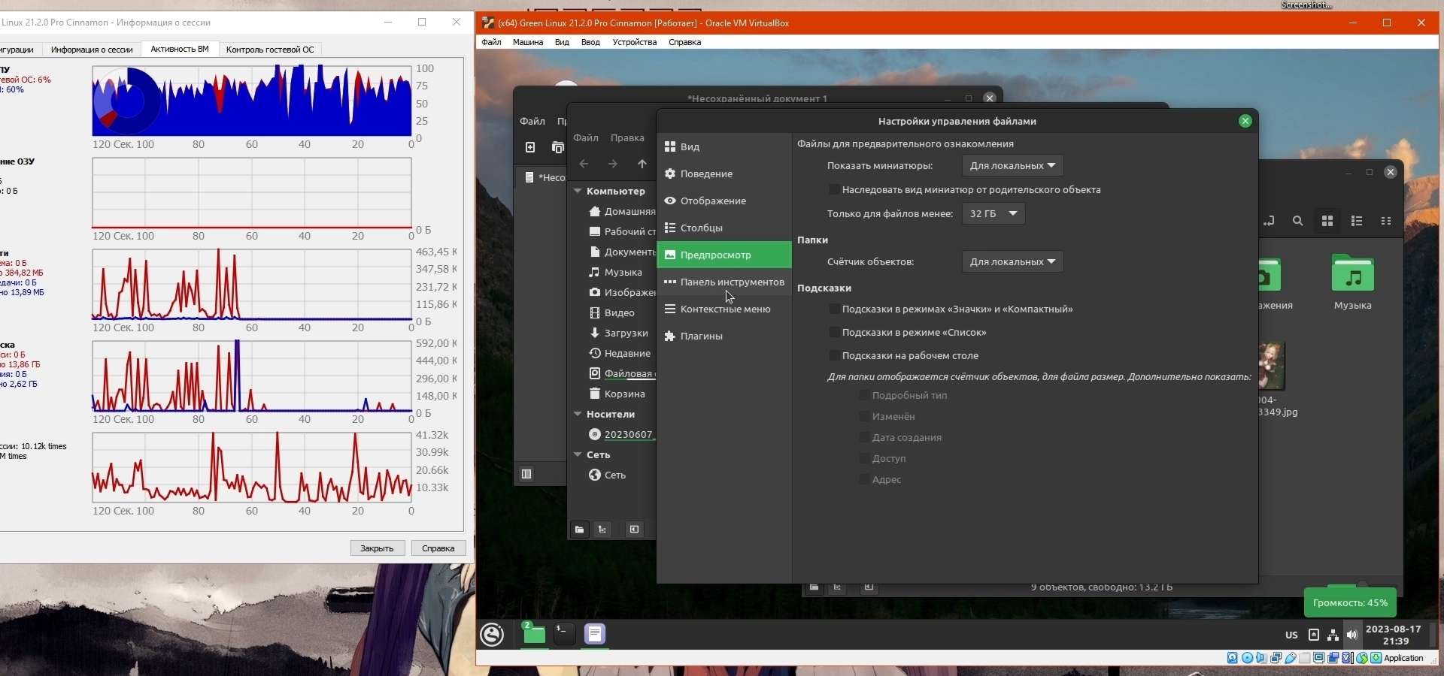
Task: Tick the Адрес checkbox
Action: pyautogui.click(x=864, y=479)
